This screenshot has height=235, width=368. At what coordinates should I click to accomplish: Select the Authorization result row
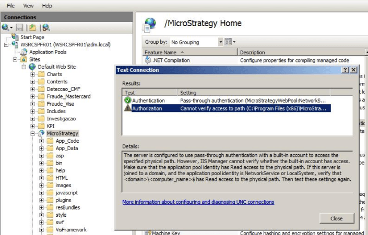[227, 108]
